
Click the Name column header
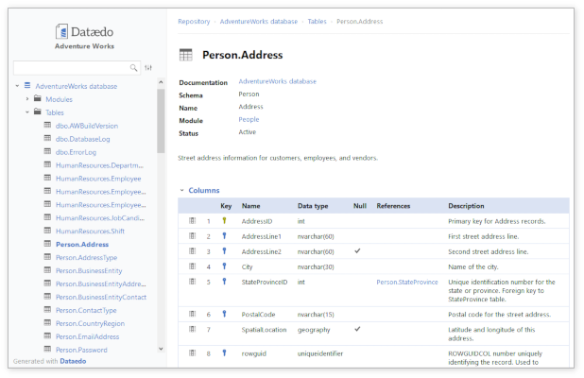[x=251, y=206]
